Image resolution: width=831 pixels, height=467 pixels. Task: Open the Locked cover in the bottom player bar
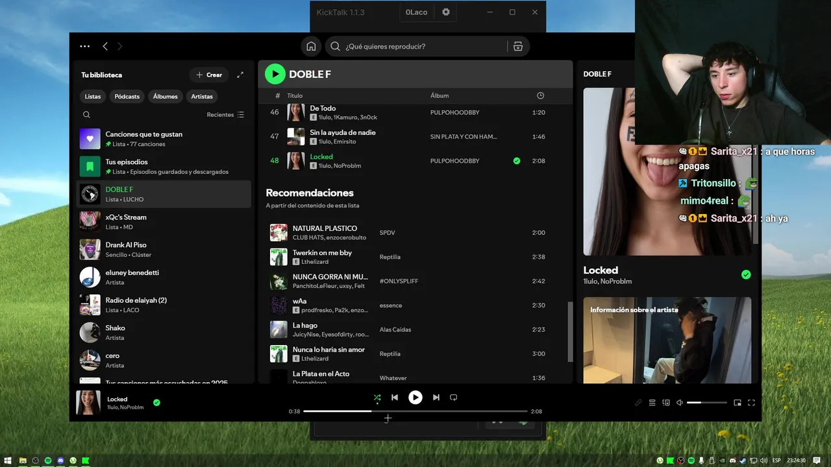(x=88, y=403)
